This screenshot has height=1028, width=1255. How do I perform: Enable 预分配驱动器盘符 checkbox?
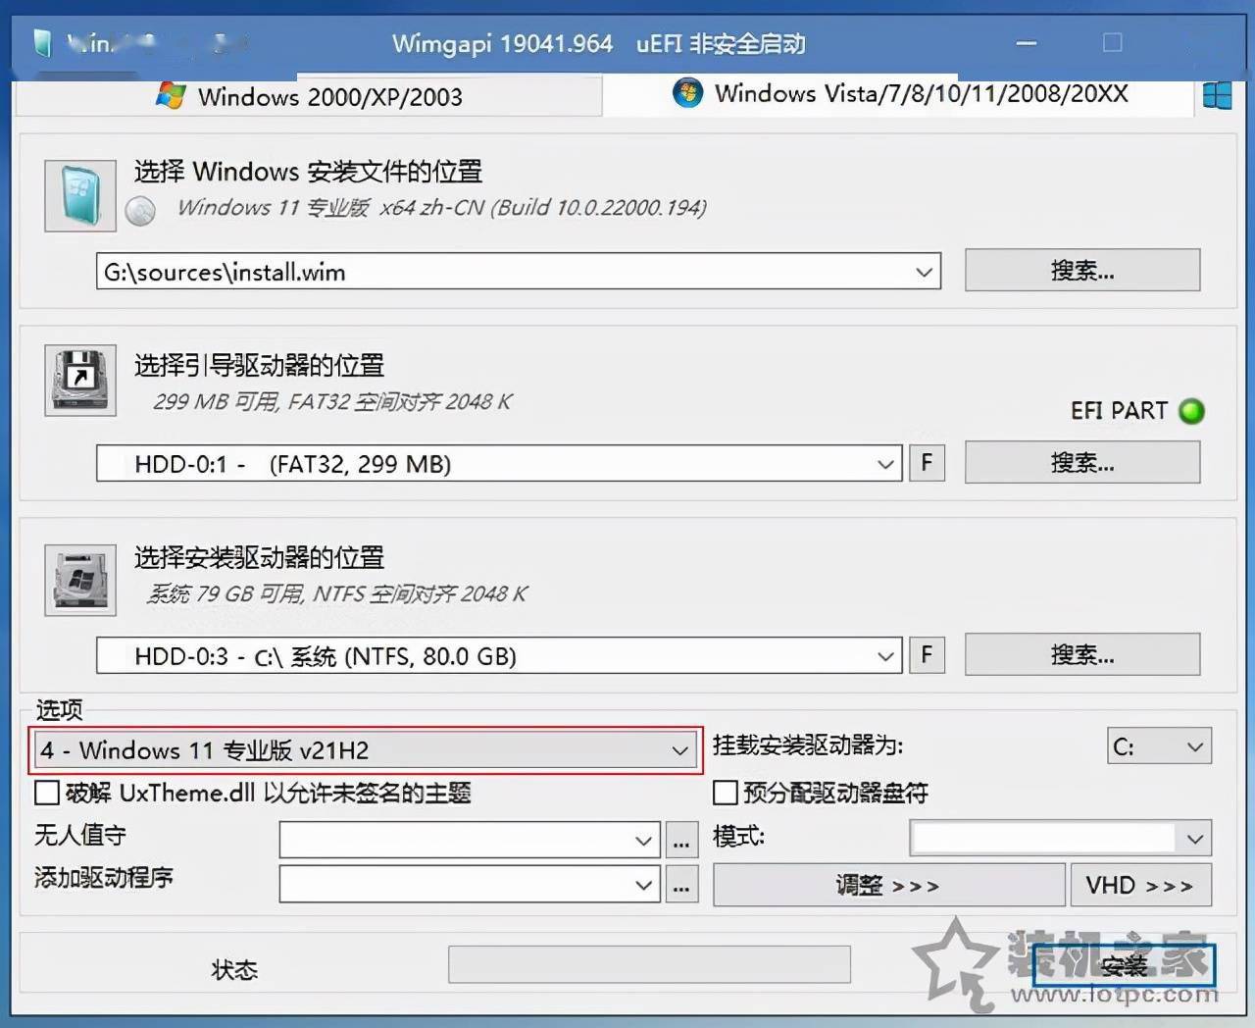click(x=726, y=792)
